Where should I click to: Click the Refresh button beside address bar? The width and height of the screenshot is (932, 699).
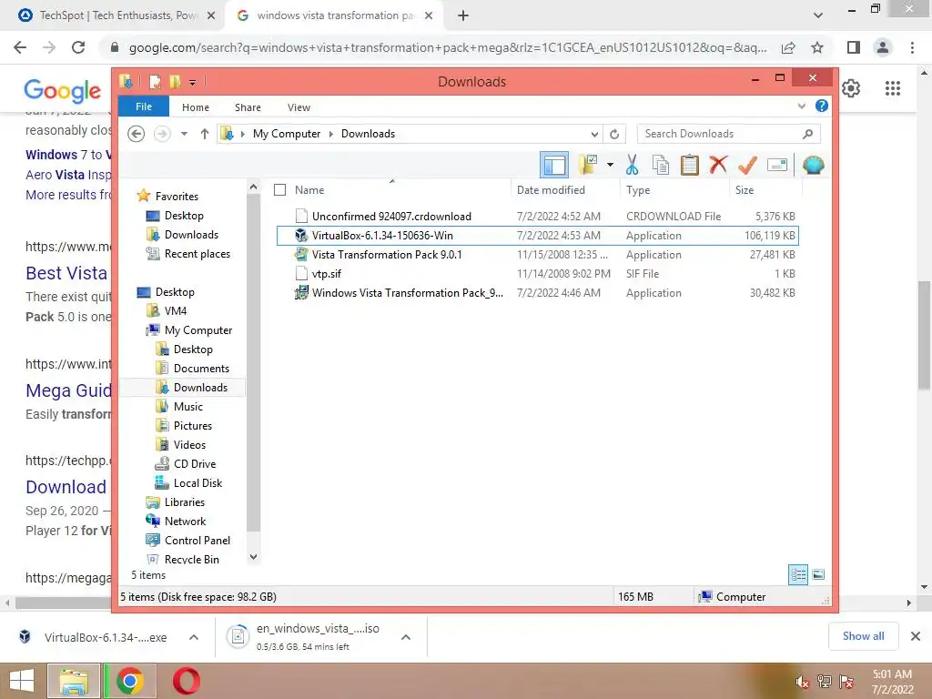(x=614, y=135)
